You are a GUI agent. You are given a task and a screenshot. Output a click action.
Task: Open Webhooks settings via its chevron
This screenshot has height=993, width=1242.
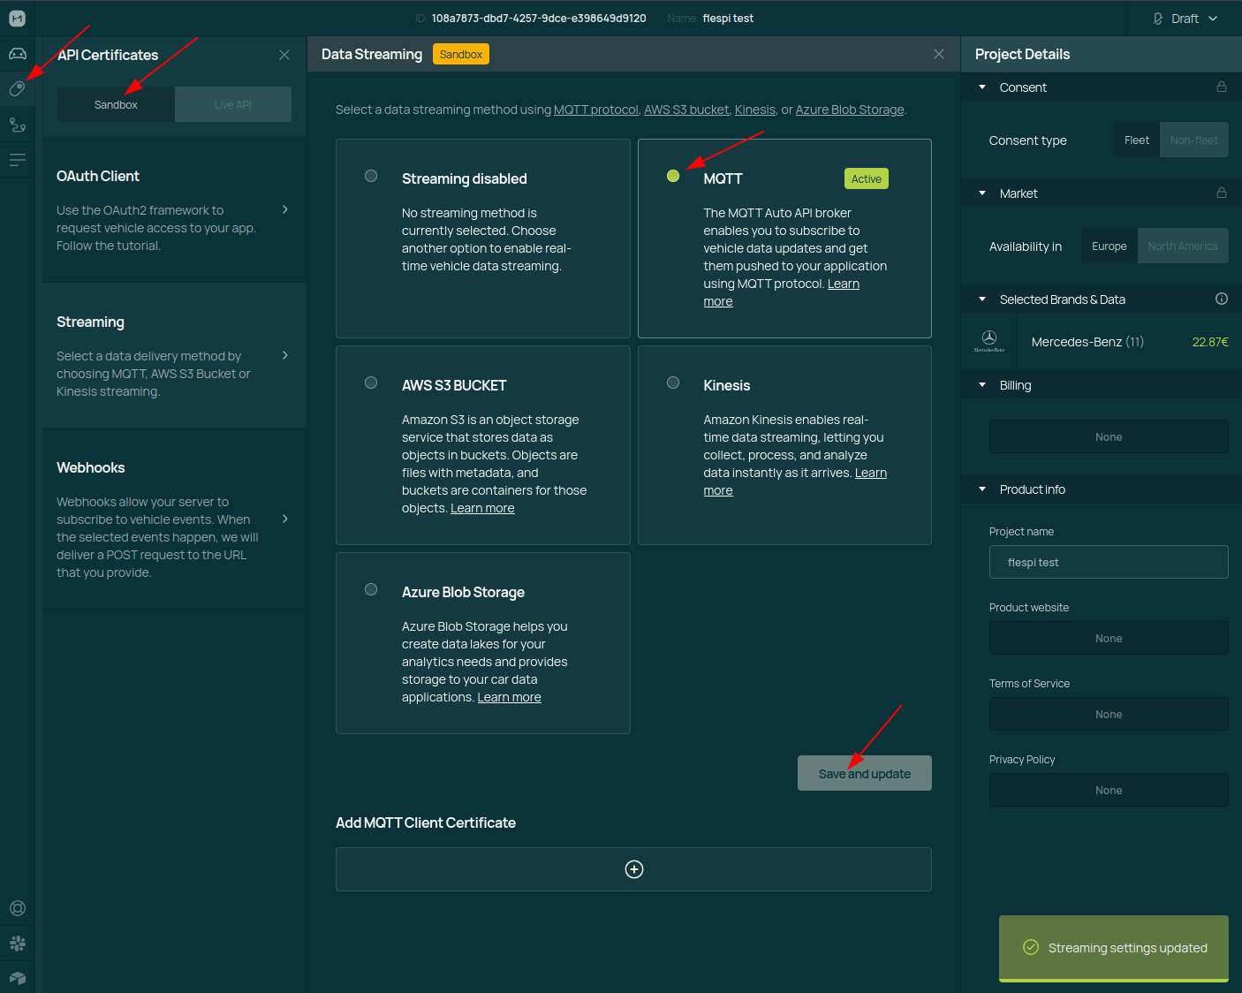click(x=285, y=519)
